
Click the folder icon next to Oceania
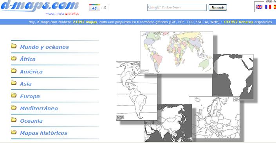pos(14,120)
